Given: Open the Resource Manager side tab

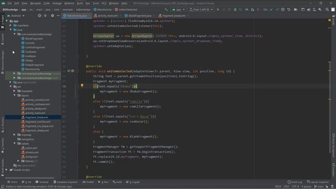Looking at the screenshot, I should click(x=3, y=62).
